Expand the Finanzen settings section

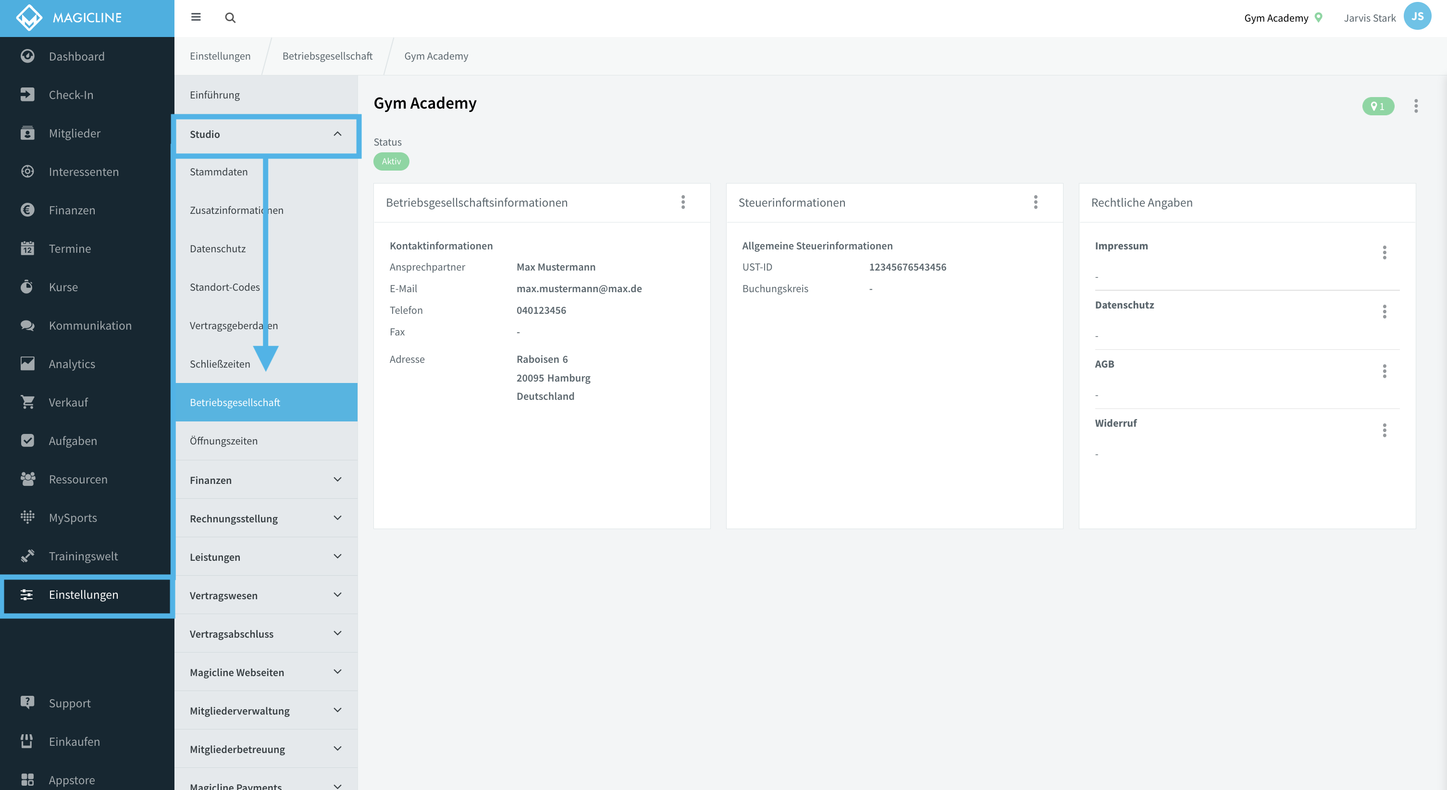pyautogui.click(x=266, y=480)
